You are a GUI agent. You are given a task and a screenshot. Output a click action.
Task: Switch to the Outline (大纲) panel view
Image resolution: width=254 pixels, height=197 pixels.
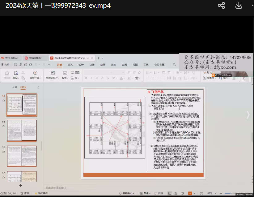(15, 87)
